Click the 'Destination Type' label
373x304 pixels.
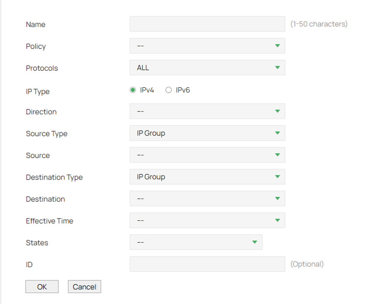pos(54,177)
